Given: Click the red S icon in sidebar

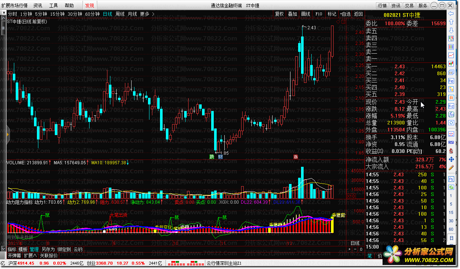Looking at the screenshot, I should click(451, 151).
